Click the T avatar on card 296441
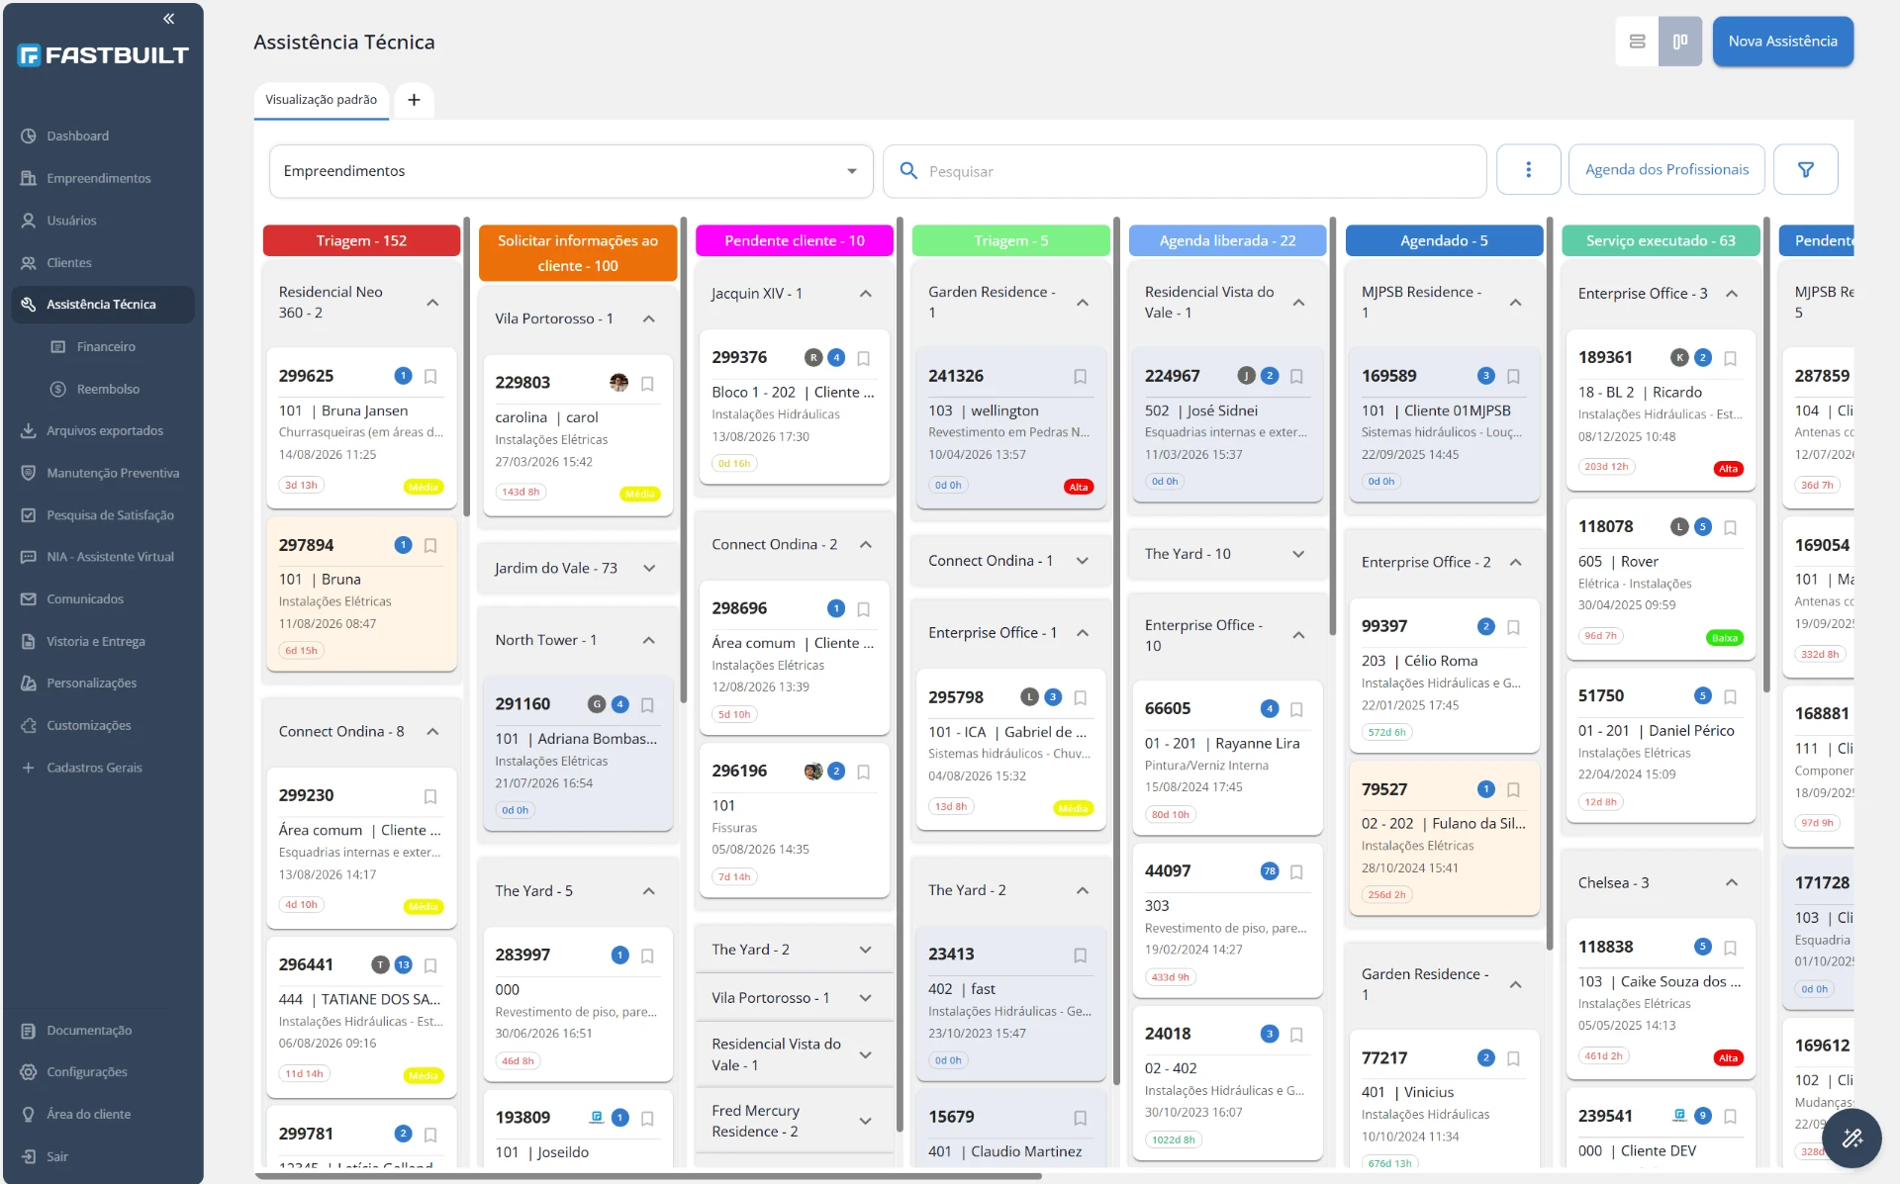1900x1184 pixels. coord(380,965)
